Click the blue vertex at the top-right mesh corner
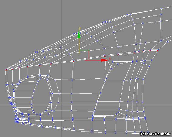172x137 pixels. (x=161, y=8)
